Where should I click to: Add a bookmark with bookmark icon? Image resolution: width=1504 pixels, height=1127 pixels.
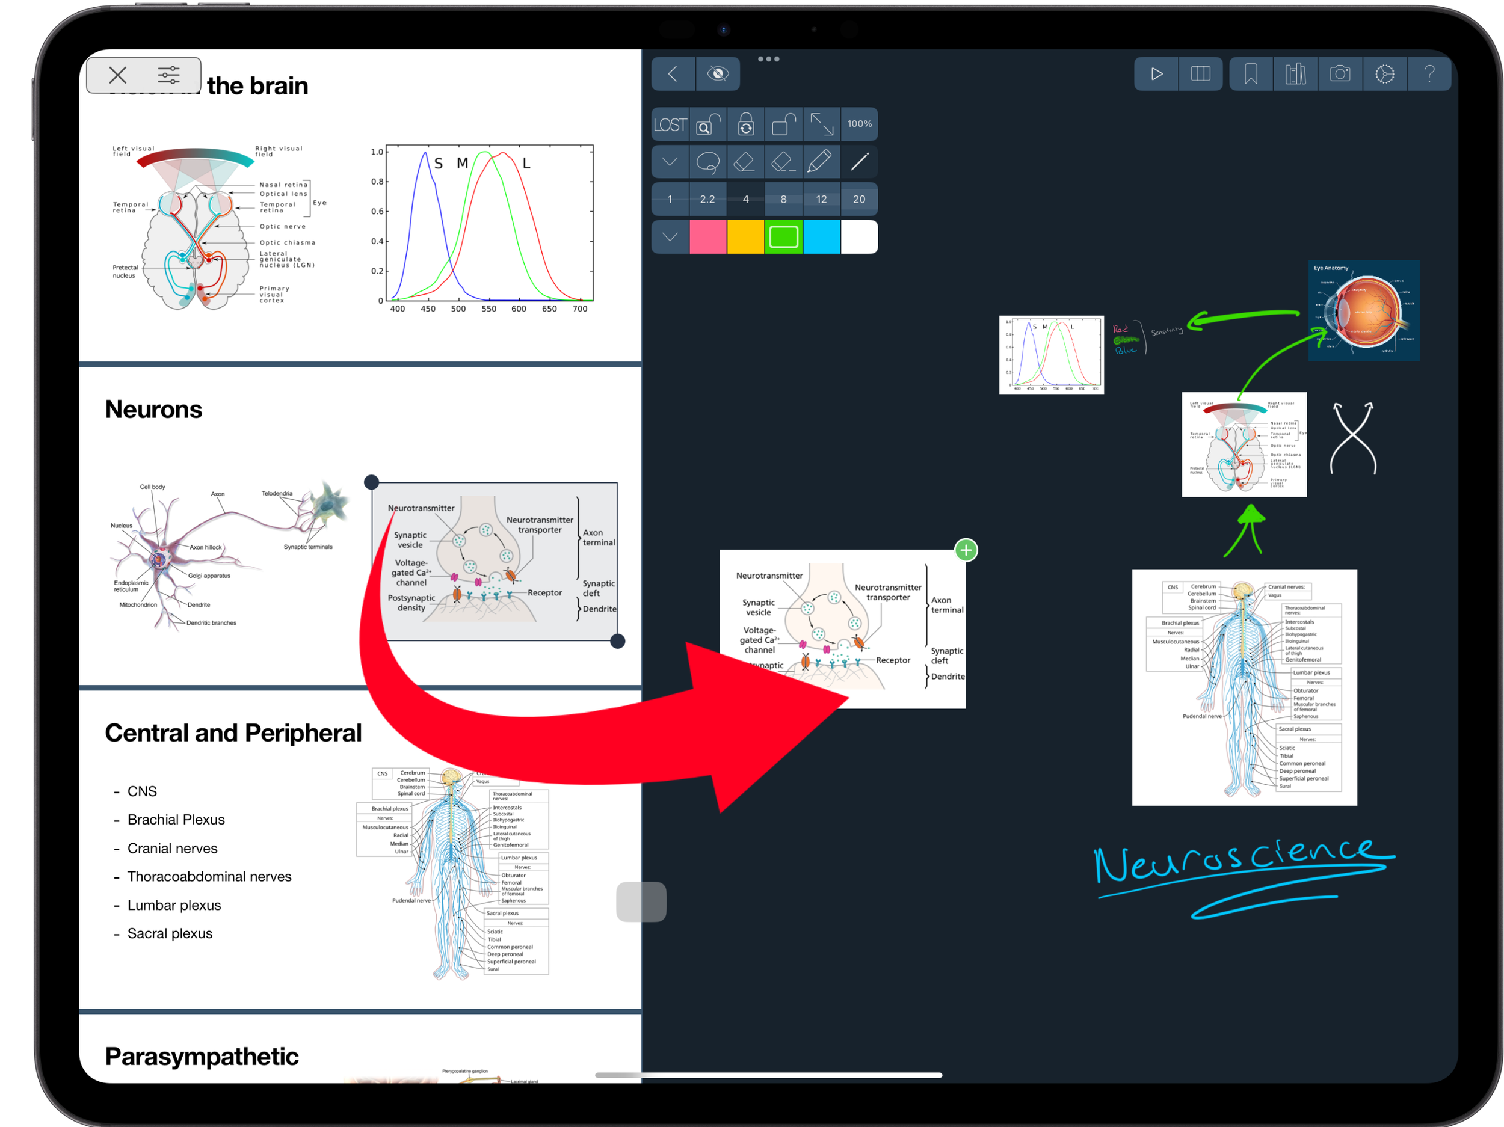pos(1250,73)
